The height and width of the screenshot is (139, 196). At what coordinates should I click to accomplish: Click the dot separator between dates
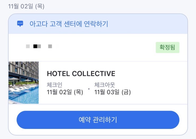point(89,89)
